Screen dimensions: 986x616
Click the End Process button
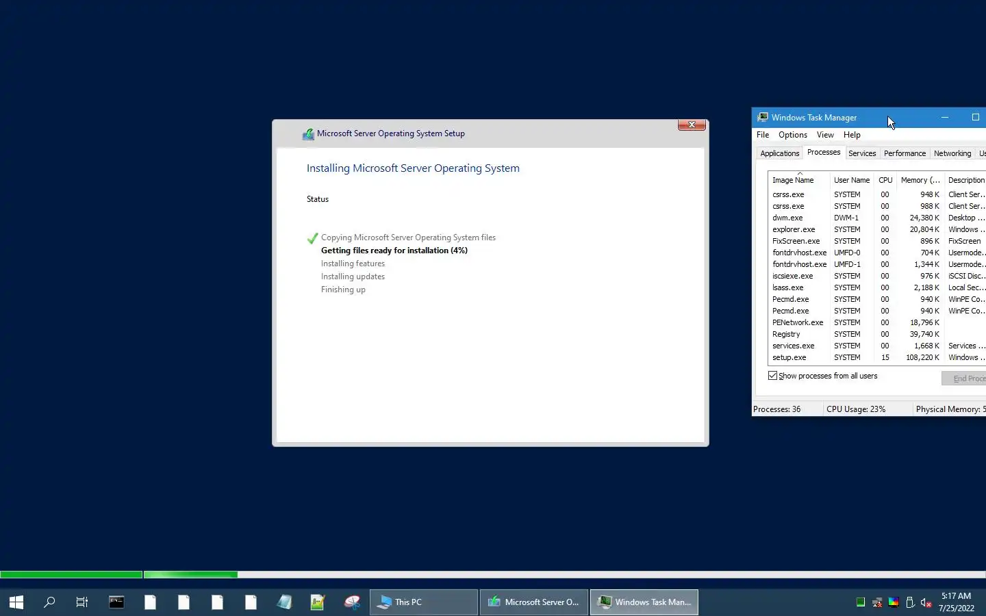(x=964, y=378)
